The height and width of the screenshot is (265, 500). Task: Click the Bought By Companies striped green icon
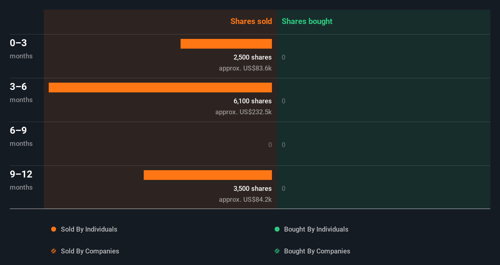[x=277, y=251]
